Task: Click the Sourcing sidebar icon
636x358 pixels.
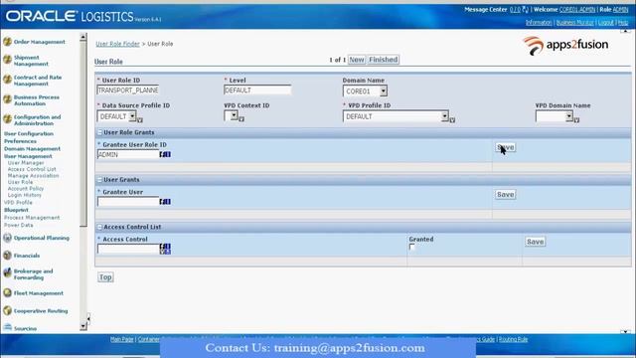Action: tap(7, 327)
